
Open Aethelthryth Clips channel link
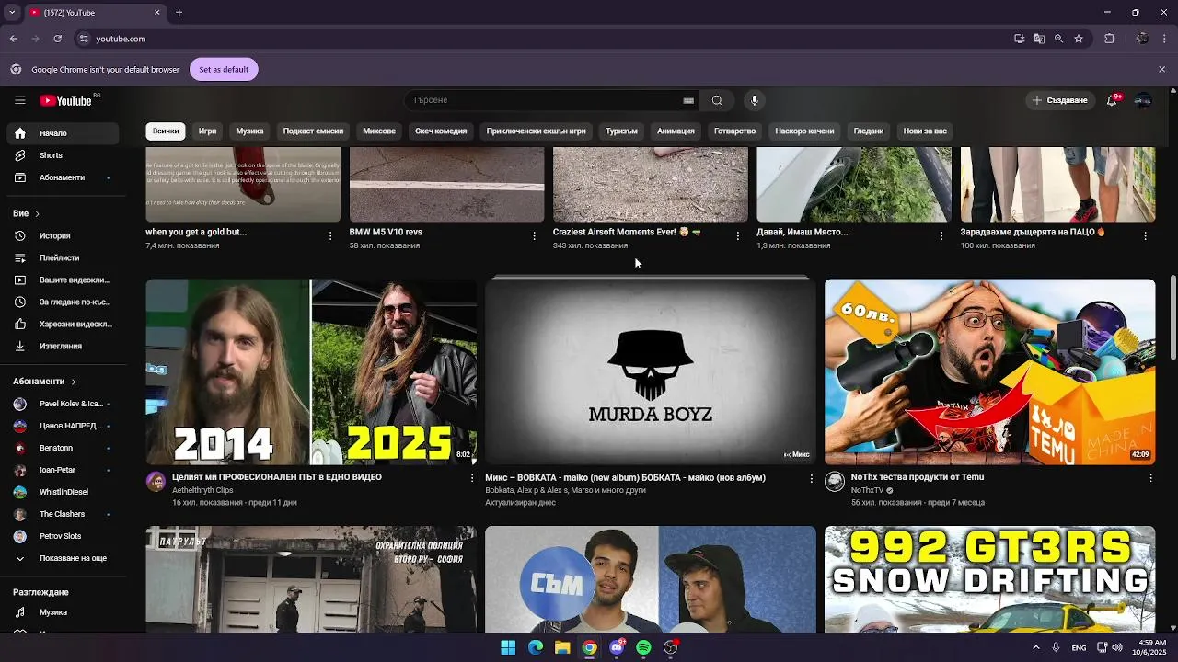pos(202,490)
